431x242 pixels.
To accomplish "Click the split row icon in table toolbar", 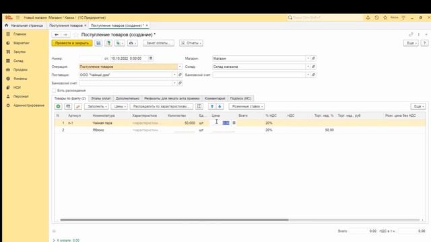I will coord(199,106).
